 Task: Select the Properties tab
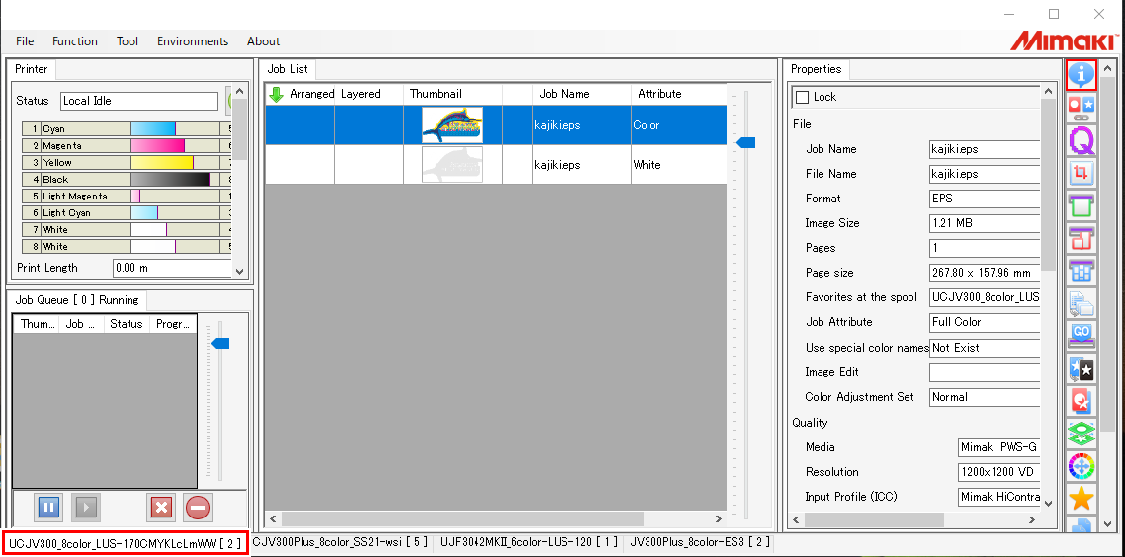pos(816,69)
